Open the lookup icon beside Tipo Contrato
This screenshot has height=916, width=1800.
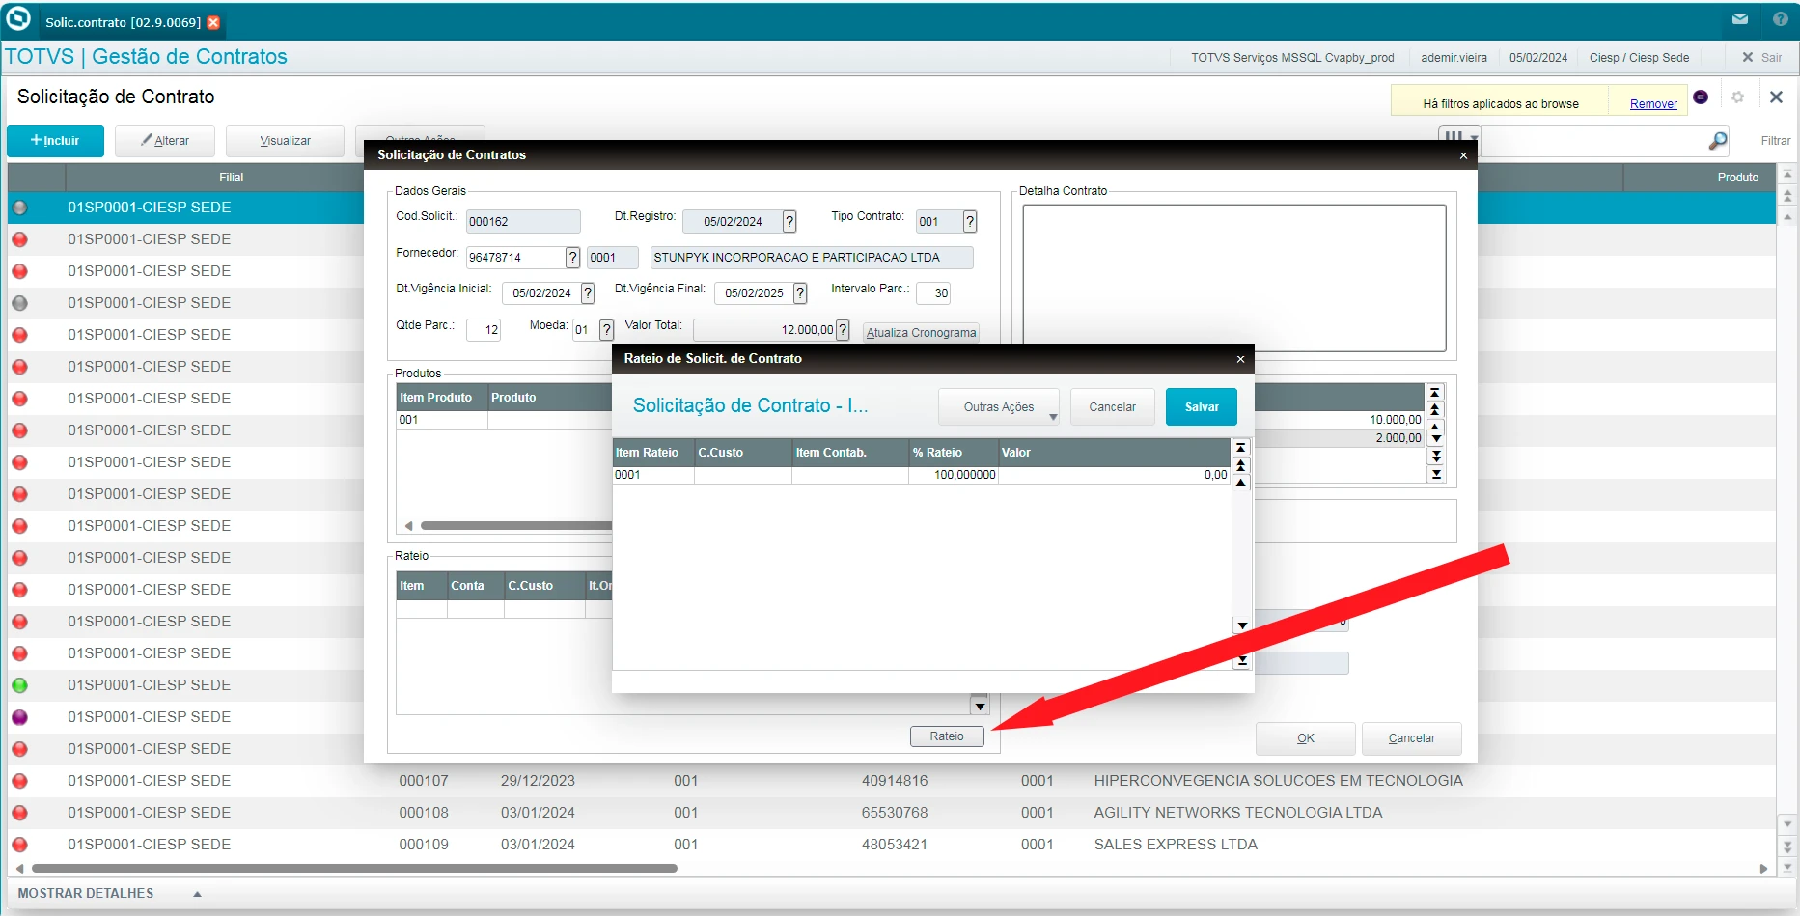click(x=970, y=222)
